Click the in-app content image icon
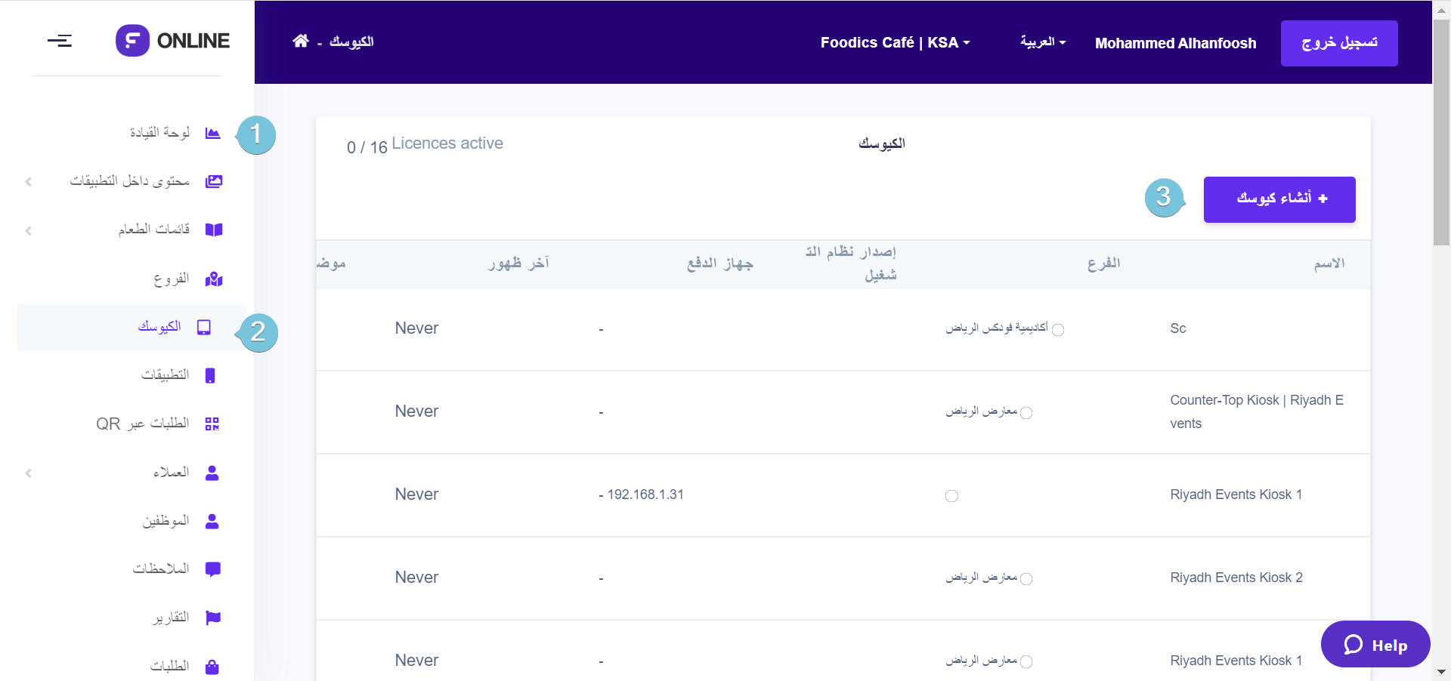The image size is (1451, 681). (214, 181)
